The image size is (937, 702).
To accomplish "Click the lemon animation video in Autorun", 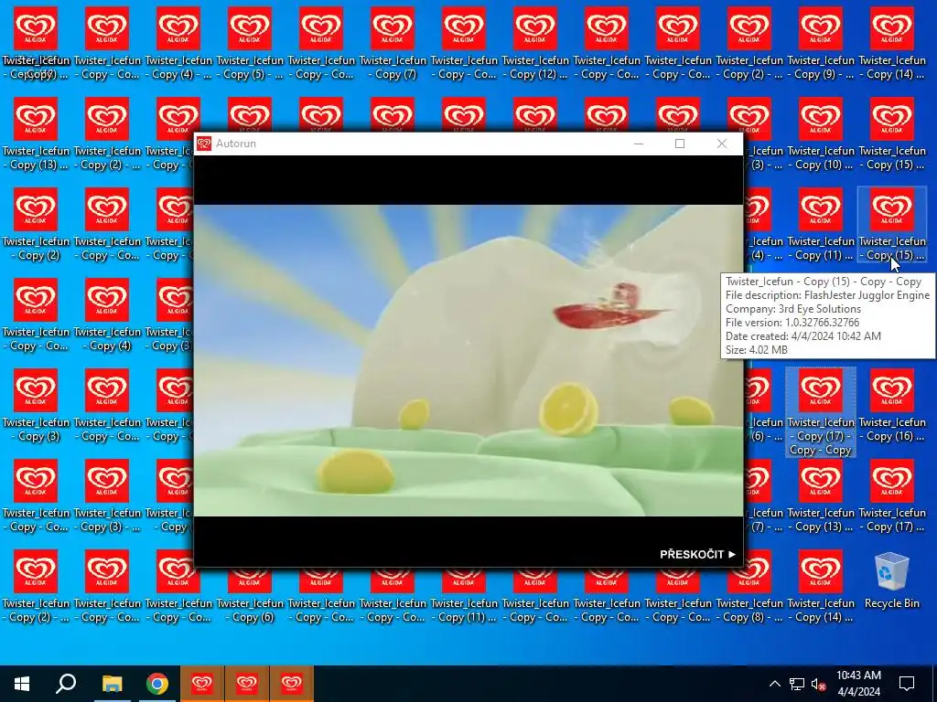I will pyautogui.click(x=468, y=360).
